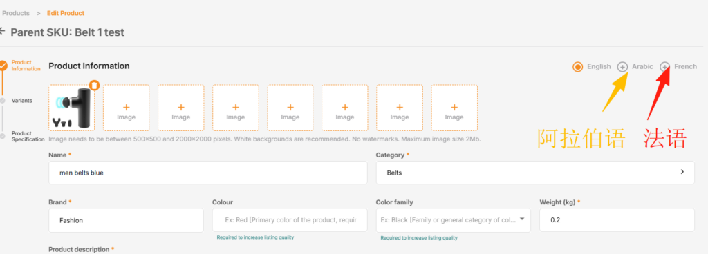Open the uploaded massage gun product thumbnail

[x=71, y=108]
